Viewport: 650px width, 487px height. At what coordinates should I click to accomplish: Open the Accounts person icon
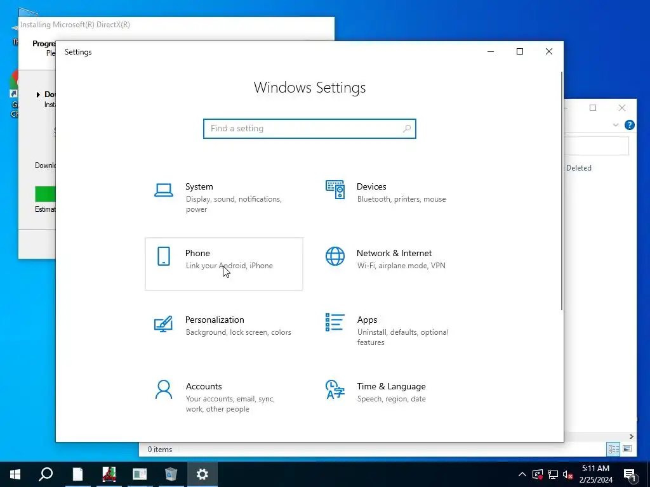pos(164,389)
